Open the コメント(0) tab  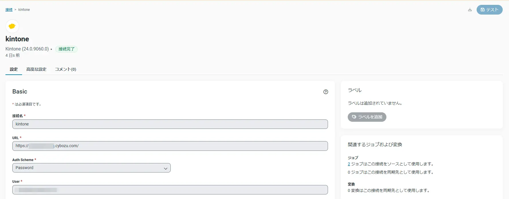[x=66, y=69]
